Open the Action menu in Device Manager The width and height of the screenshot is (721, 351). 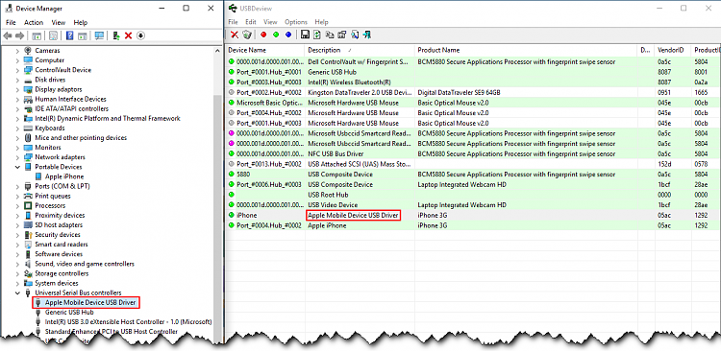(x=34, y=22)
